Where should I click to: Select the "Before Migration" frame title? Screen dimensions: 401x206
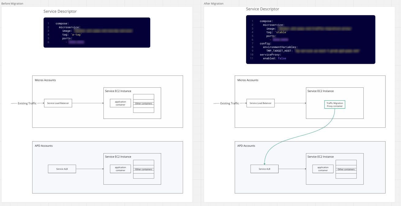tap(12, 4)
